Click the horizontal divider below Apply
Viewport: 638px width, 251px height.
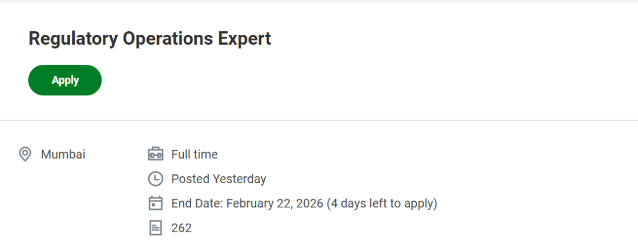point(319,120)
